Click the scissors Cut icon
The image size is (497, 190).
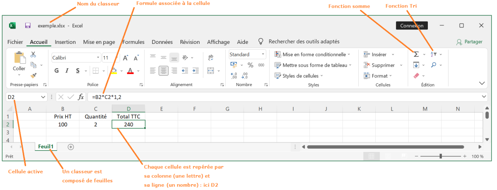click(x=33, y=54)
